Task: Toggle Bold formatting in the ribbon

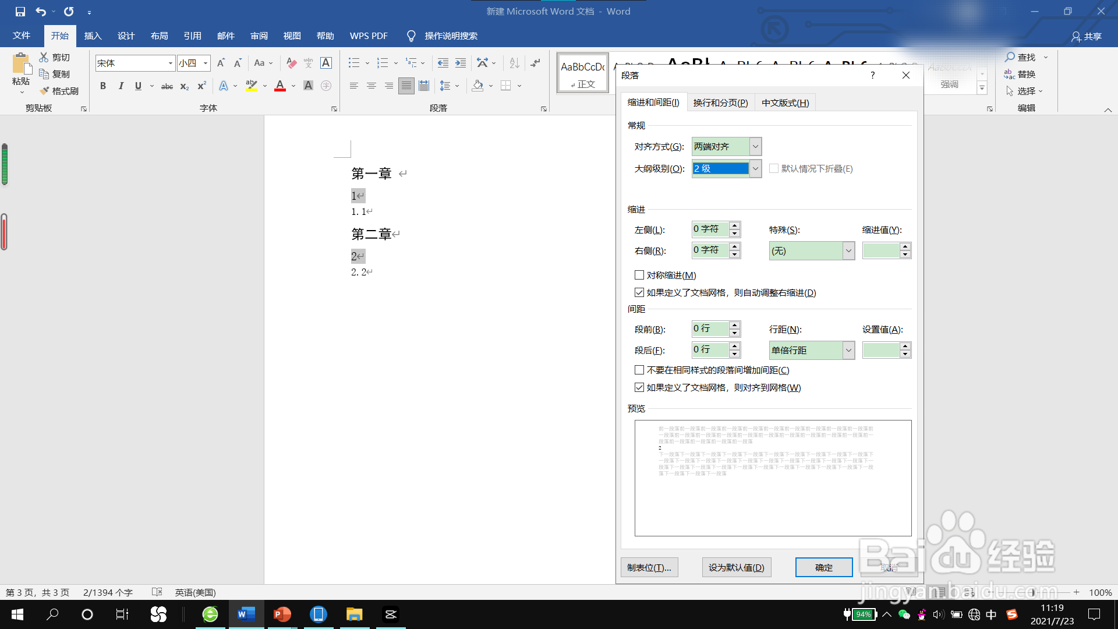Action: (103, 86)
